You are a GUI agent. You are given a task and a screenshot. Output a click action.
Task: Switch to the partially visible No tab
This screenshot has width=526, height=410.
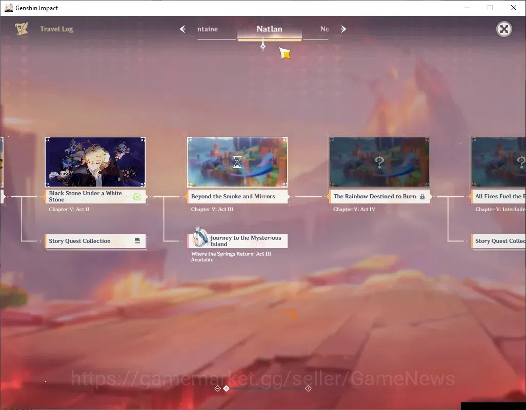coord(324,29)
